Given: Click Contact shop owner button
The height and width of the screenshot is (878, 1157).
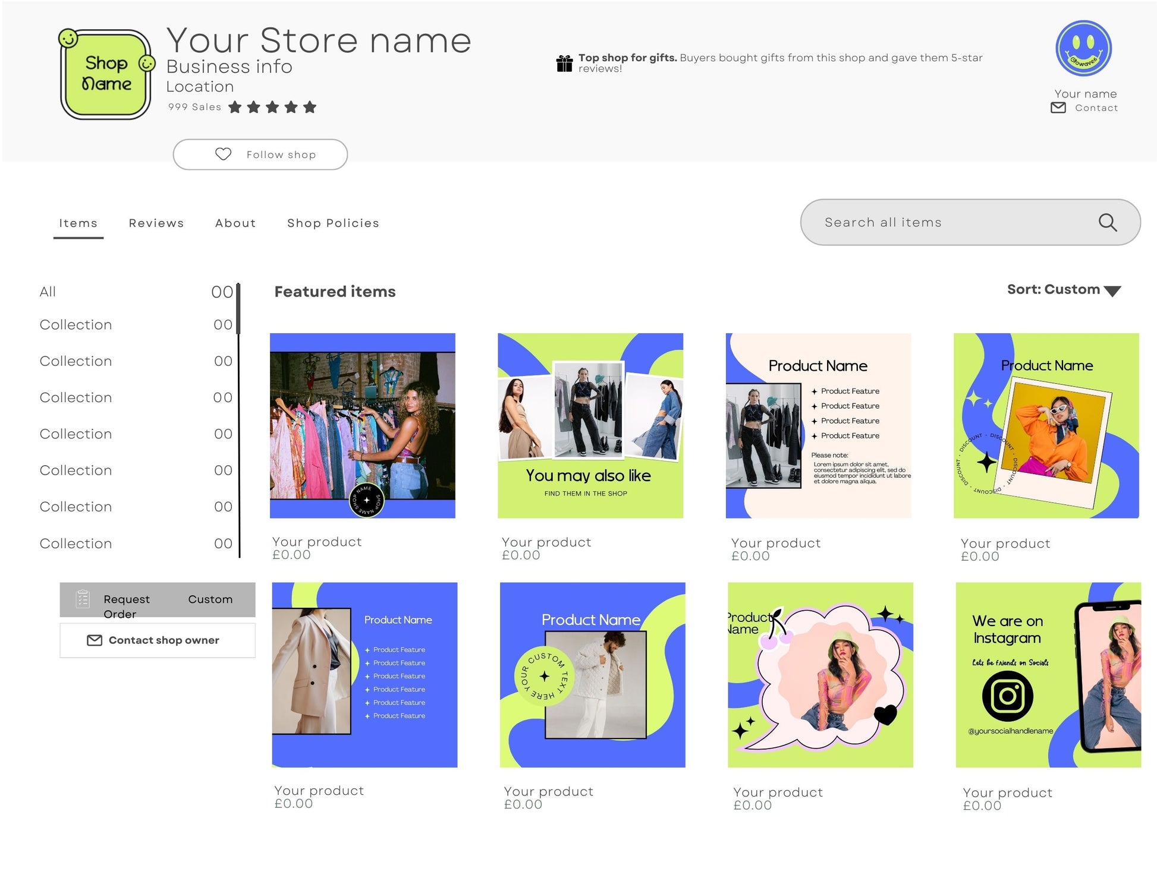Looking at the screenshot, I should pos(158,640).
